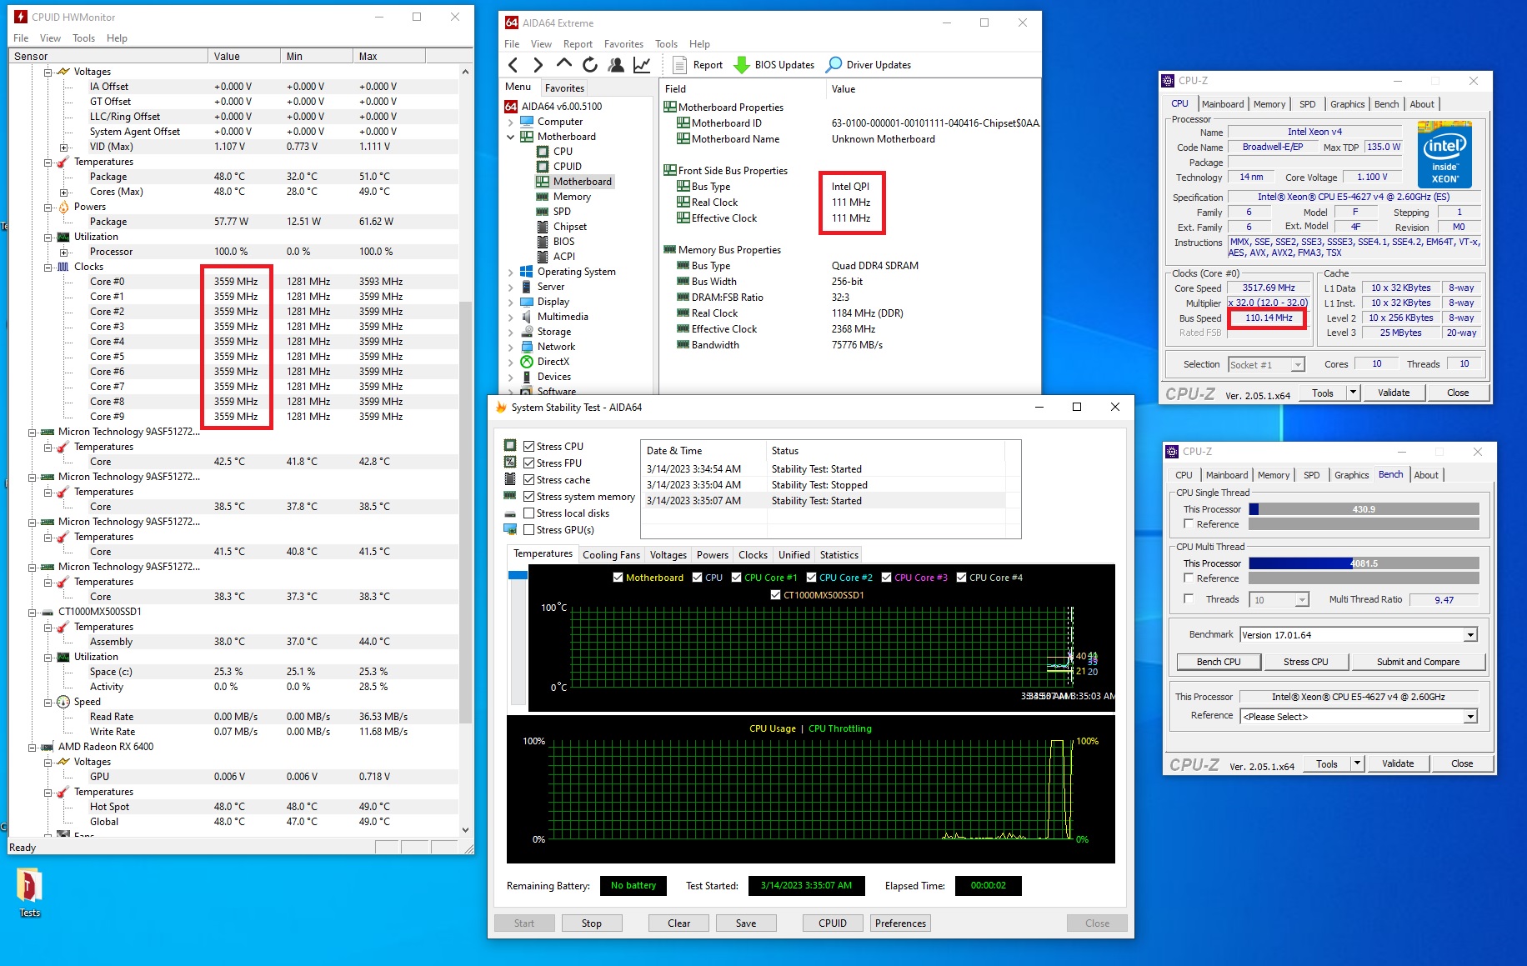Go back in AIDA64 navigation
The height and width of the screenshot is (966, 1527).
513,65
